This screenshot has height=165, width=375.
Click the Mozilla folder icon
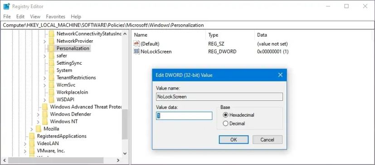tap(39, 129)
